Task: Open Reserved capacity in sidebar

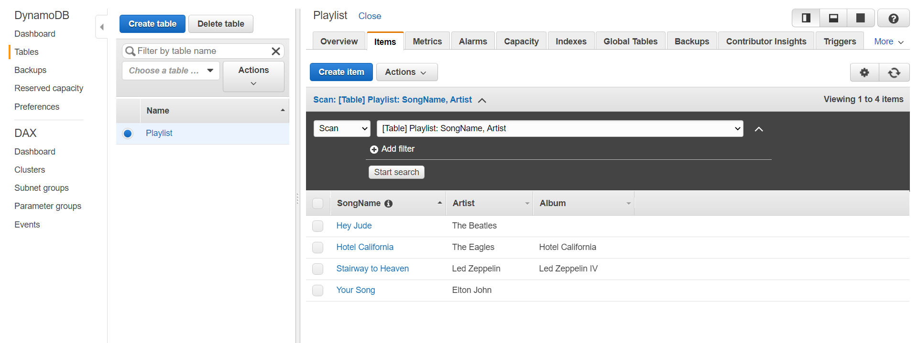Action: (49, 88)
